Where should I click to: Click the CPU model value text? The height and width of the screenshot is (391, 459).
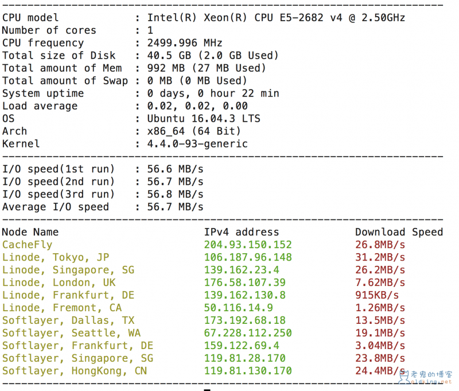pyautogui.click(x=276, y=18)
